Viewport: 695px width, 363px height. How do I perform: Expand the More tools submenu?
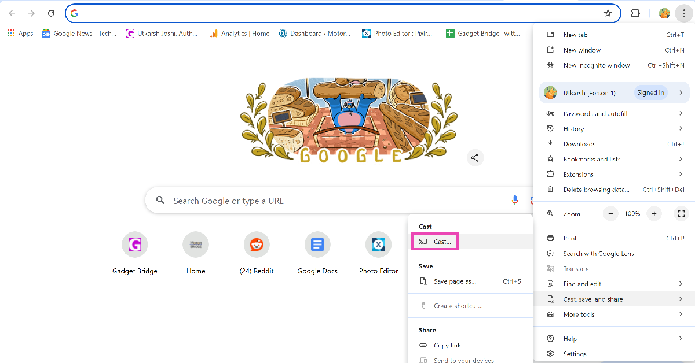tap(614, 314)
